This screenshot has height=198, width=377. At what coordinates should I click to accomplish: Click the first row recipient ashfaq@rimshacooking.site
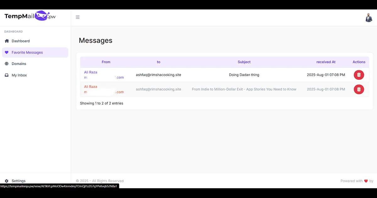click(x=158, y=75)
